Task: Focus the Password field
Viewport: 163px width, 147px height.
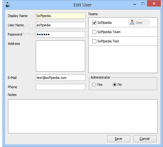Action: tap(61, 34)
